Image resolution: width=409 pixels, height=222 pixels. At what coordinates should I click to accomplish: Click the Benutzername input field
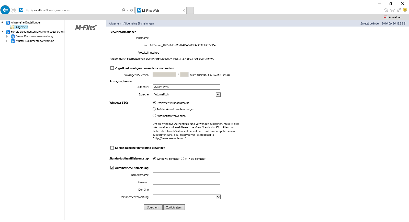click(186, 175)
